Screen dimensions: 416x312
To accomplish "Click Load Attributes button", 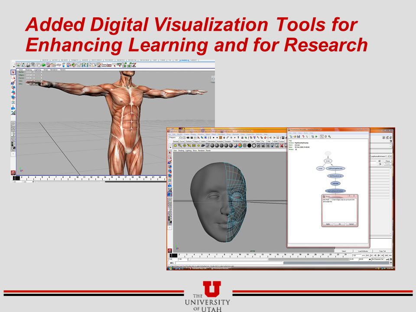I will coord(363,251).
